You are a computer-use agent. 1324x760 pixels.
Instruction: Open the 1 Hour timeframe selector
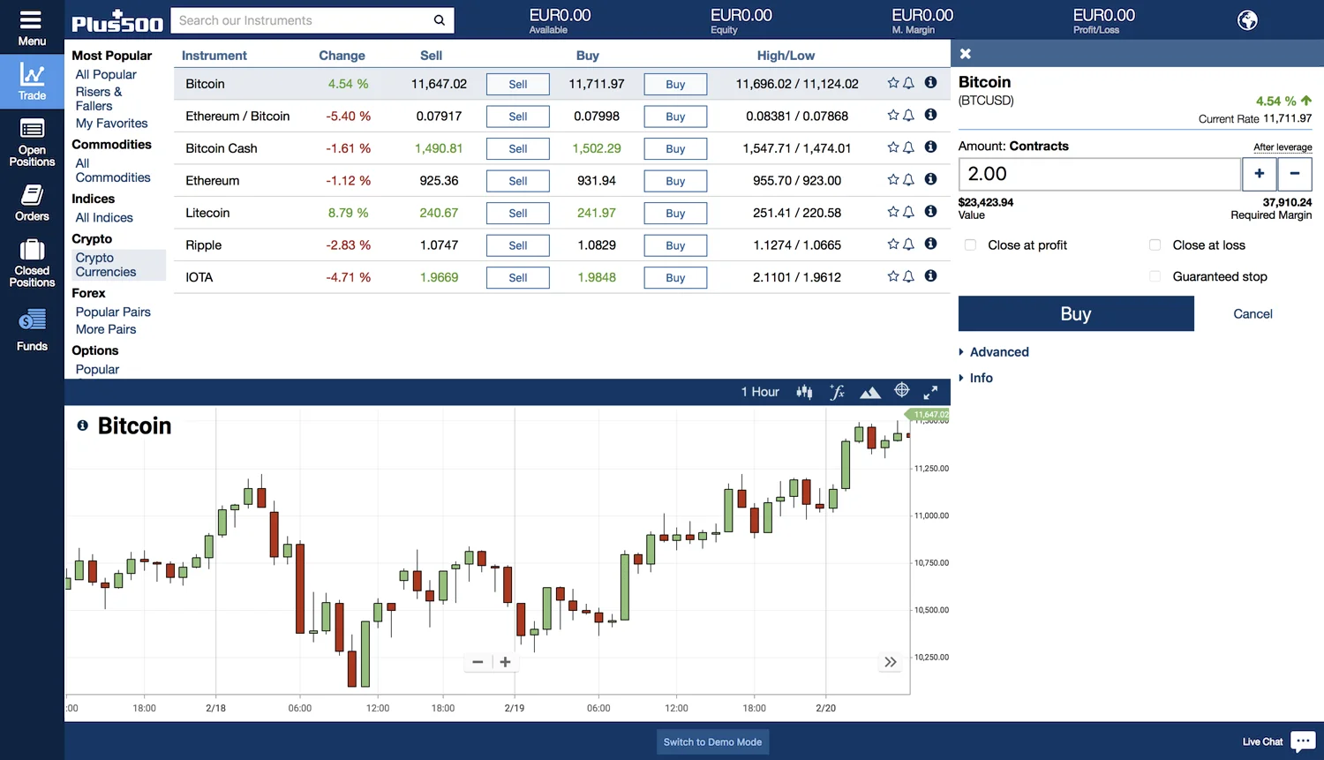tap(760, 391)
